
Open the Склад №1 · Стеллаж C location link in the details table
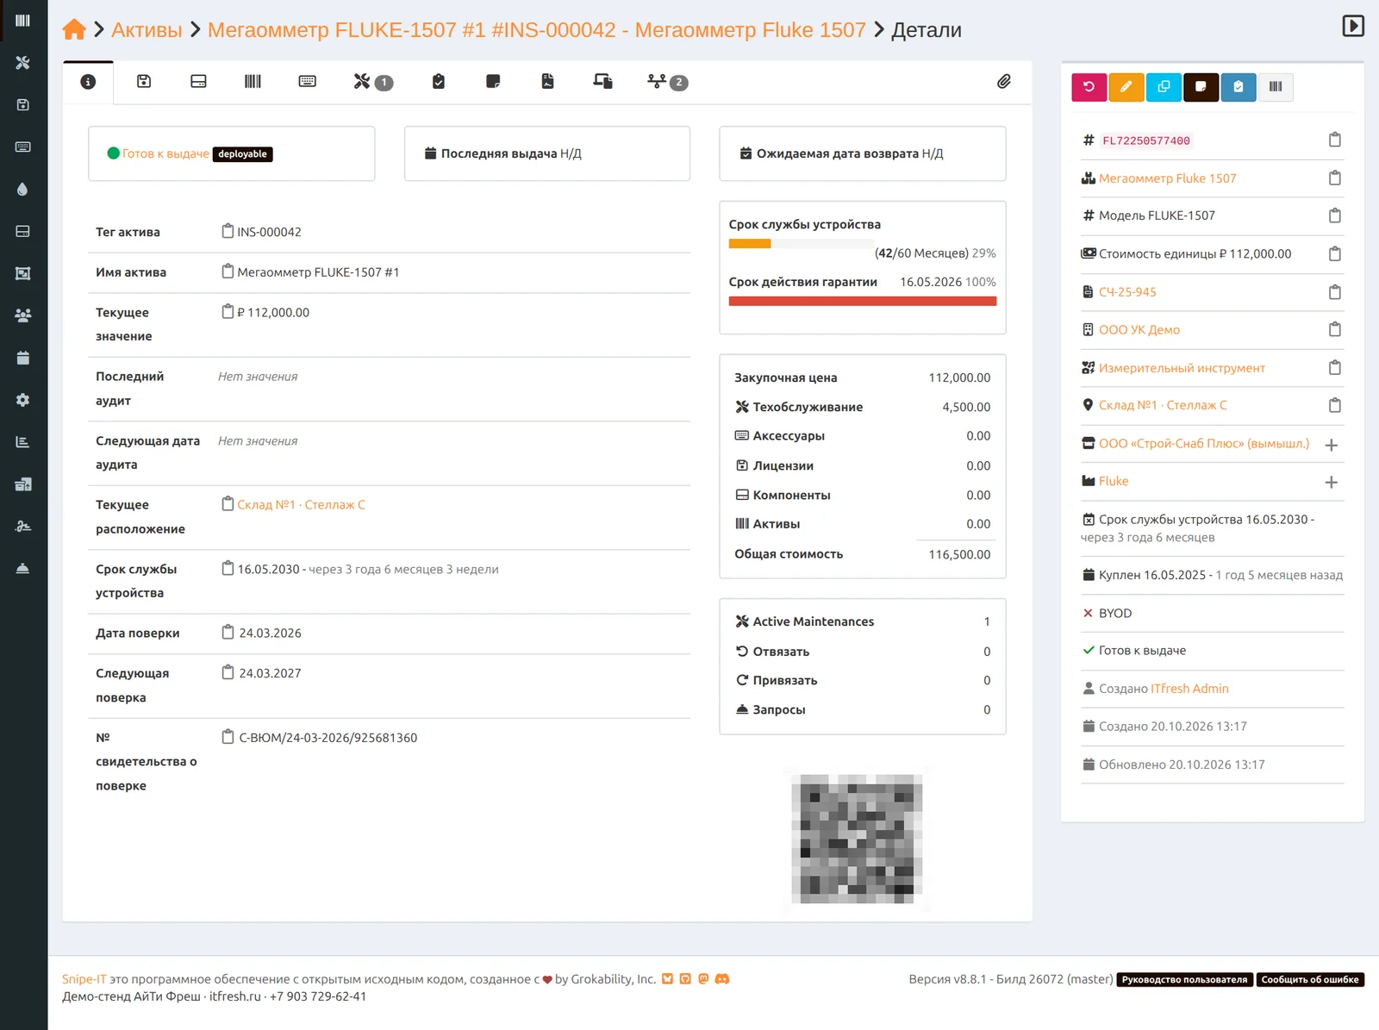pyautogui.click(x=301, y=505)
